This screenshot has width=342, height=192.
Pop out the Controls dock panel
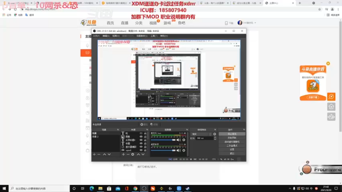(x=244, y=130)
